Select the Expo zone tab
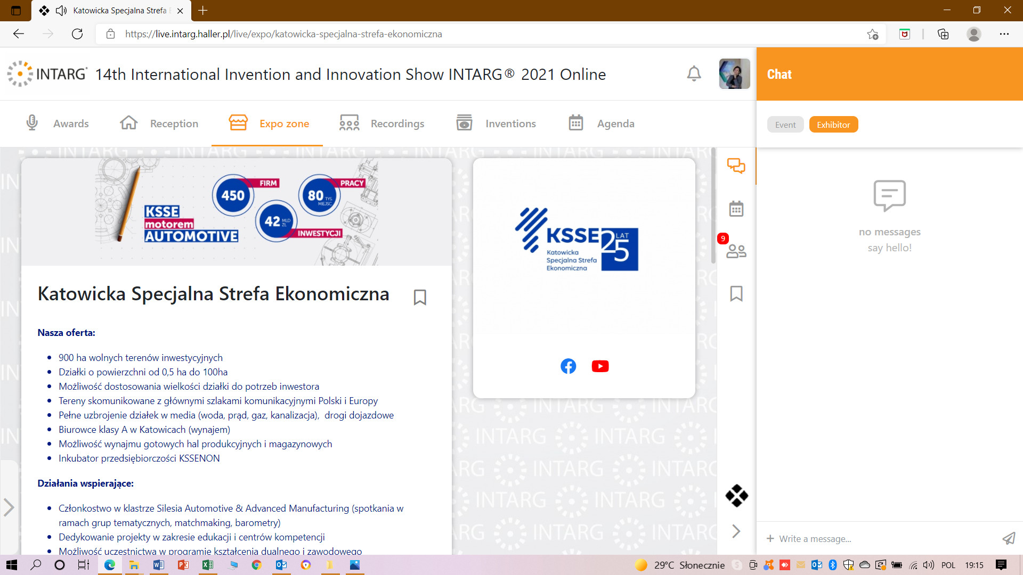 [x=269, y=124]
